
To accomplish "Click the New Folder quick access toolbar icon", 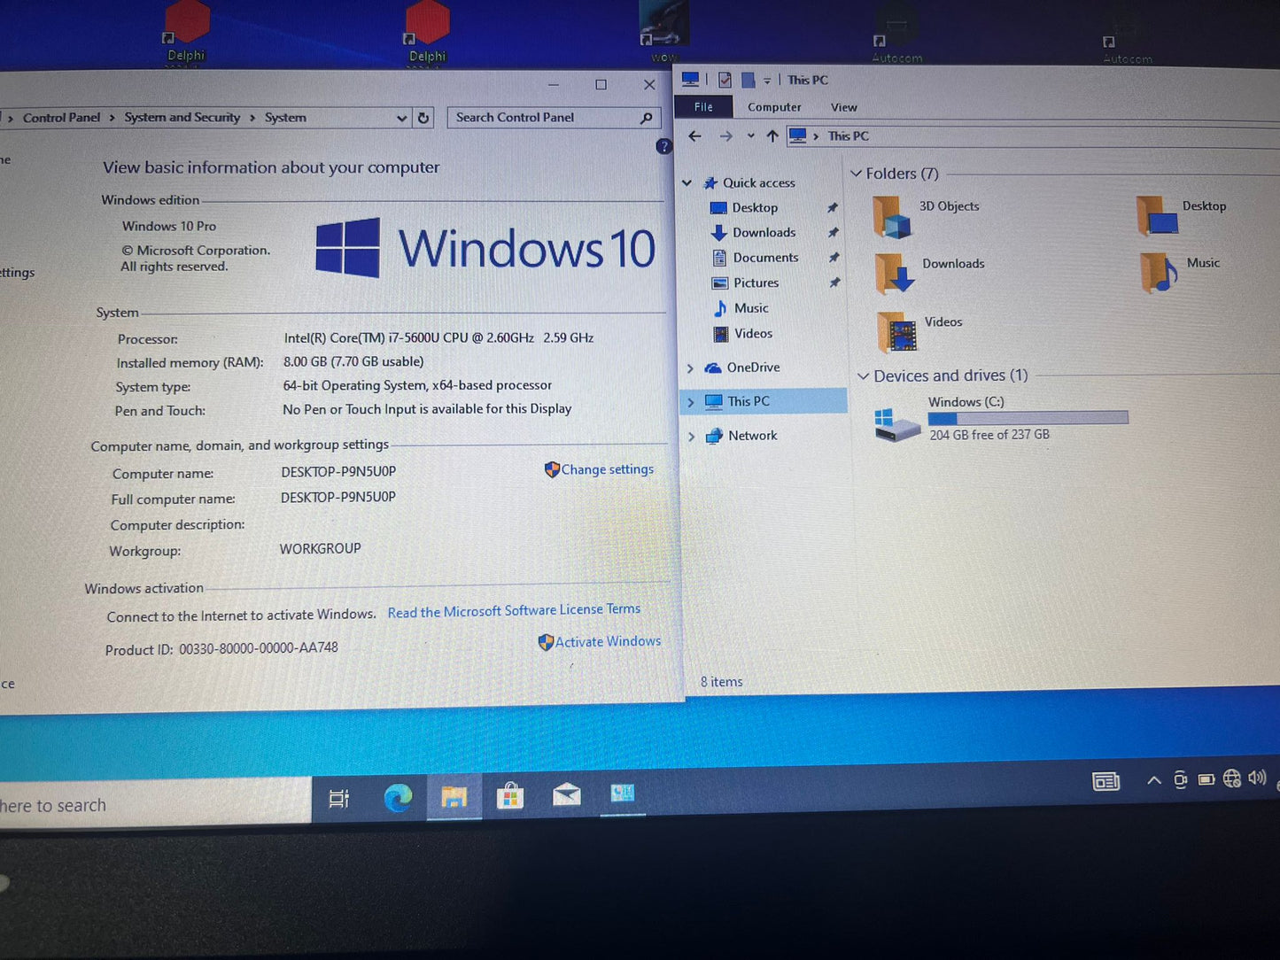I will (x=748, y=80).
